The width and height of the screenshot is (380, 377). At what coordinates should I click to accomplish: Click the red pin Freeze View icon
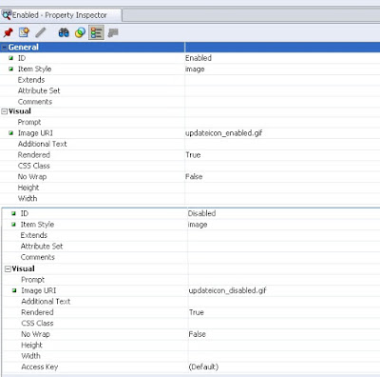pos(9,32)
